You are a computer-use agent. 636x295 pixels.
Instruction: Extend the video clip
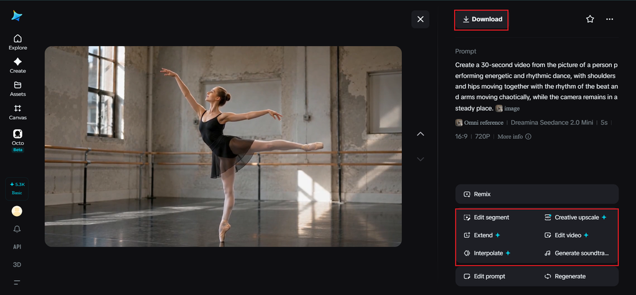tap(482, 235)
